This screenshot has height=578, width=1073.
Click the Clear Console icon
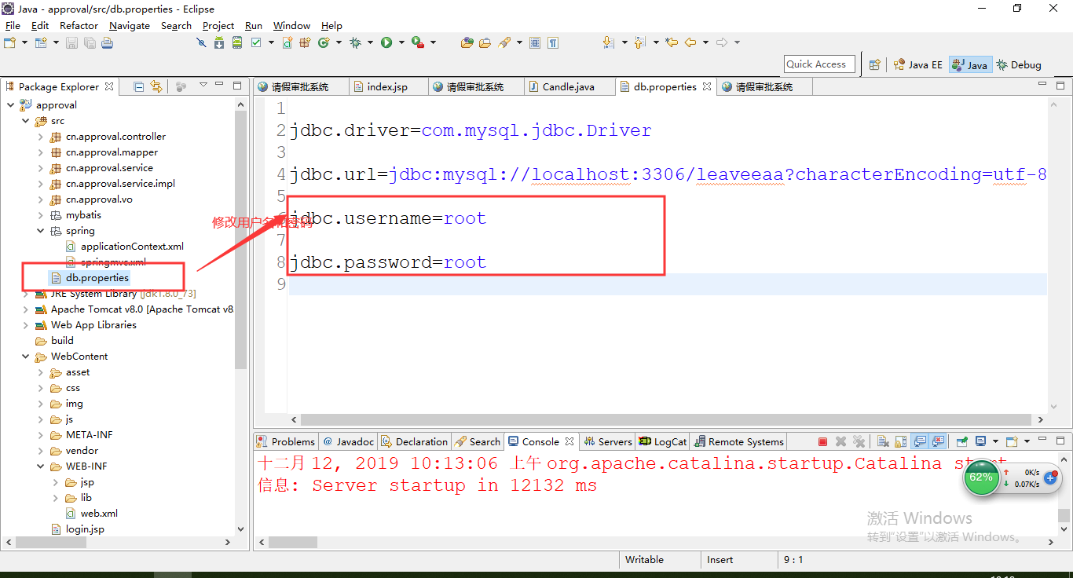pos(882,441)
